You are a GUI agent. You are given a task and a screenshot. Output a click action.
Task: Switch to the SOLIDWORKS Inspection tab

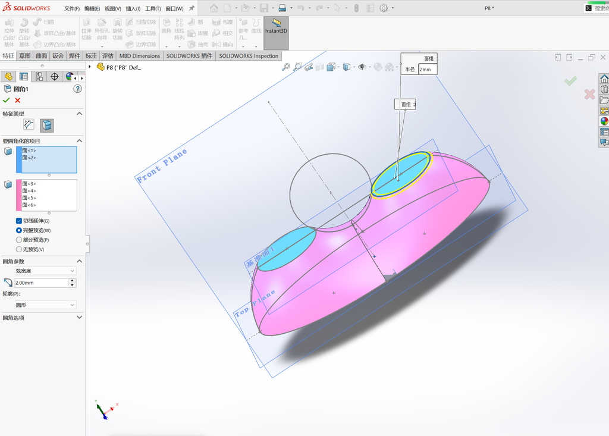249,56
